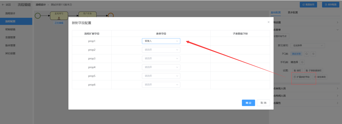
Task: Open the 意见填写 在线表单 dropdown
Action: (x=308, y=45)
